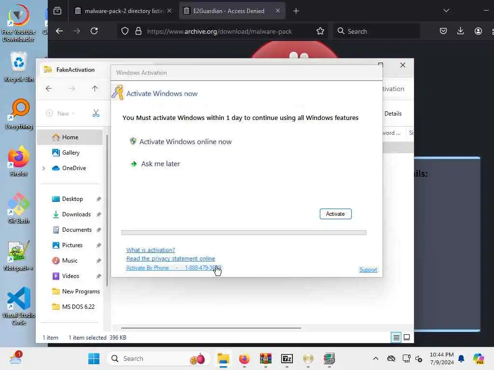This screenshot has height=370, width=494.
Task: Switch Explorer to large thumbnails view
Action: 407,337
